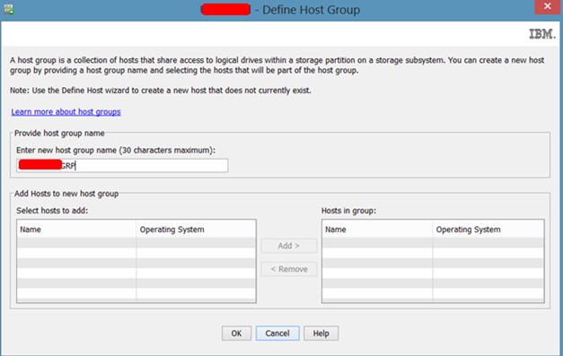Close the Define Host Group dialog

click(x=547, y=7)
